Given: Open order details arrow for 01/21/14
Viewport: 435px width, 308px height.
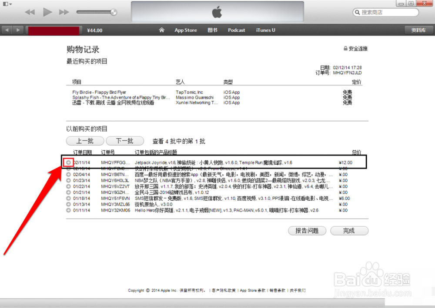Looking at the screenshot, I should 68,192.
